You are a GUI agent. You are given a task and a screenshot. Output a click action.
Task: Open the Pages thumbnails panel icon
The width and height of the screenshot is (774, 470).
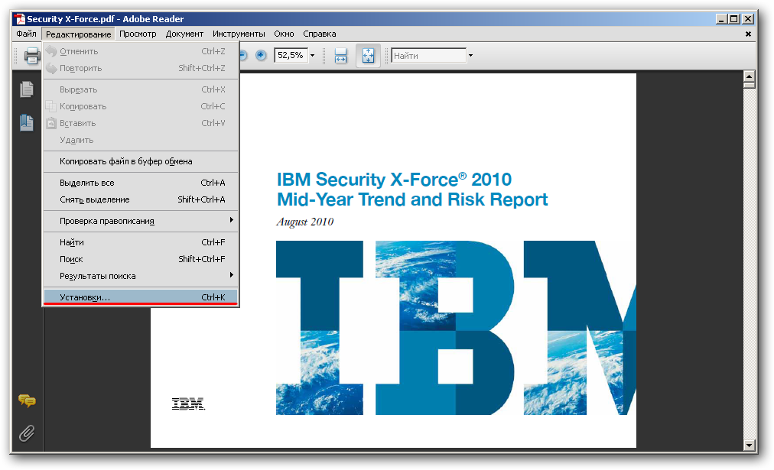click(27, 89)
